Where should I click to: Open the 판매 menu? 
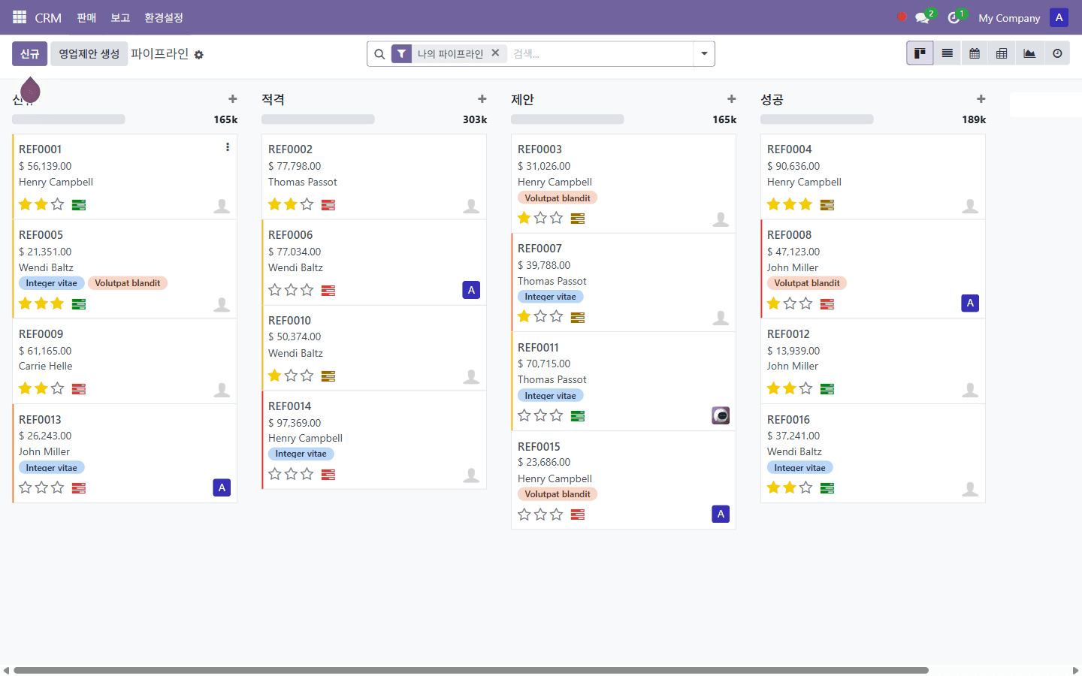pyautogui.click(x=86, y=17)
